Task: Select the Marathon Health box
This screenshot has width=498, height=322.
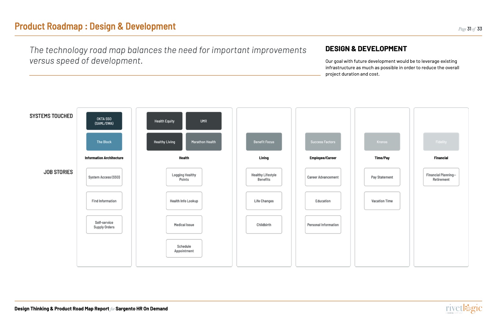Action: pyautogui.click(x=204, y=142)
